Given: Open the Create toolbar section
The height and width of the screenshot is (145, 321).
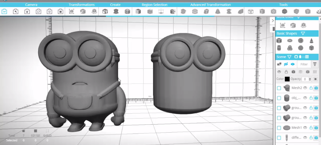Looking at the screenshot, I should [115, 5].
